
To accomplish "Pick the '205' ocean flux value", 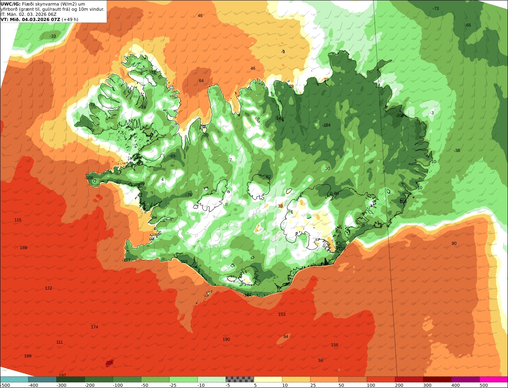I will click(110, 363).
